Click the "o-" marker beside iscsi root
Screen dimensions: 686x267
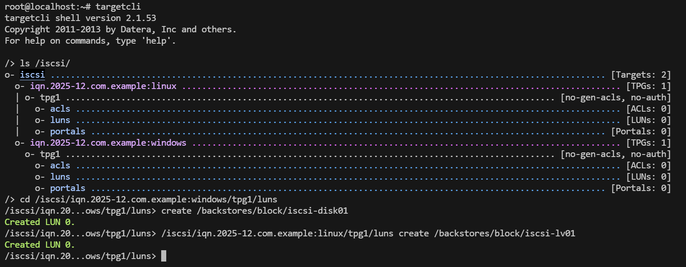[x=9, y=75]
